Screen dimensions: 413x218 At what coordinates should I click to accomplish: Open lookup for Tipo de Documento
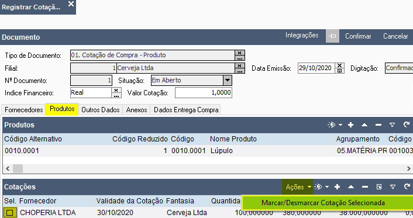click(x=239, y=58)
